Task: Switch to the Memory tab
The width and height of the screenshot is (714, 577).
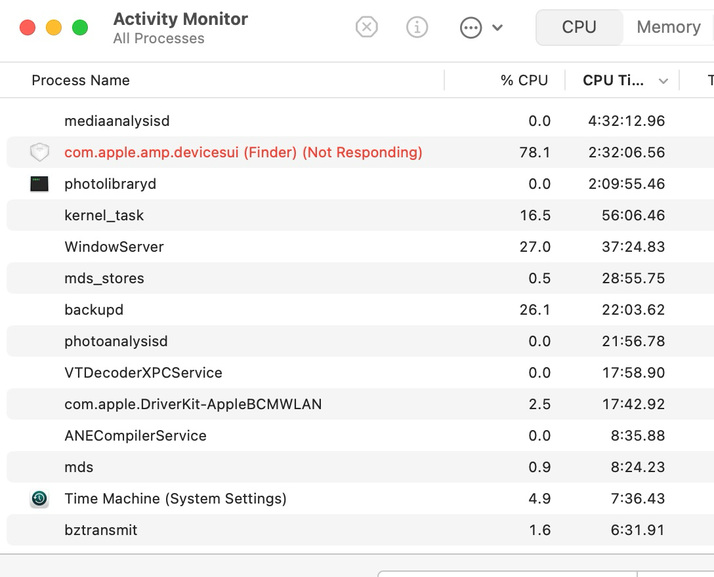Action: (669, 27)
